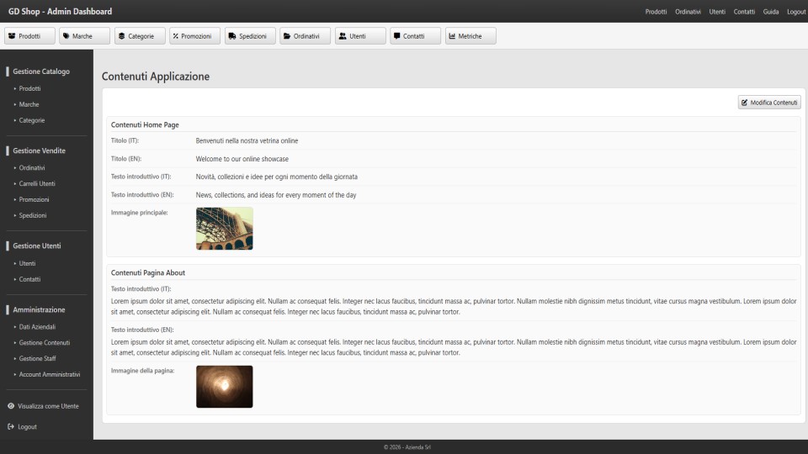Click the Gestione Utenti sidebar heading
Screen dimensions: 808x454
click(x=37, y=246)
